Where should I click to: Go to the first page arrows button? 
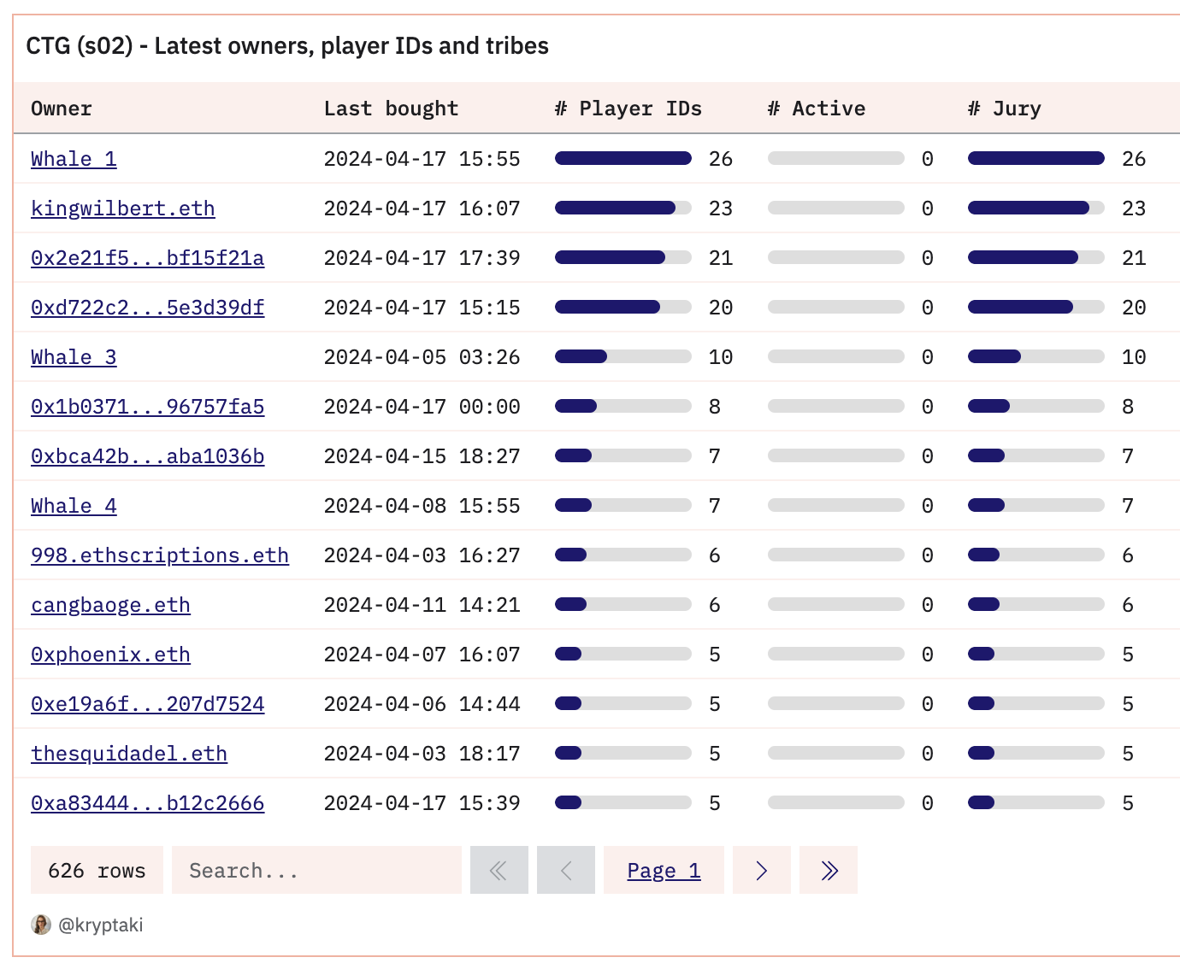499,870
